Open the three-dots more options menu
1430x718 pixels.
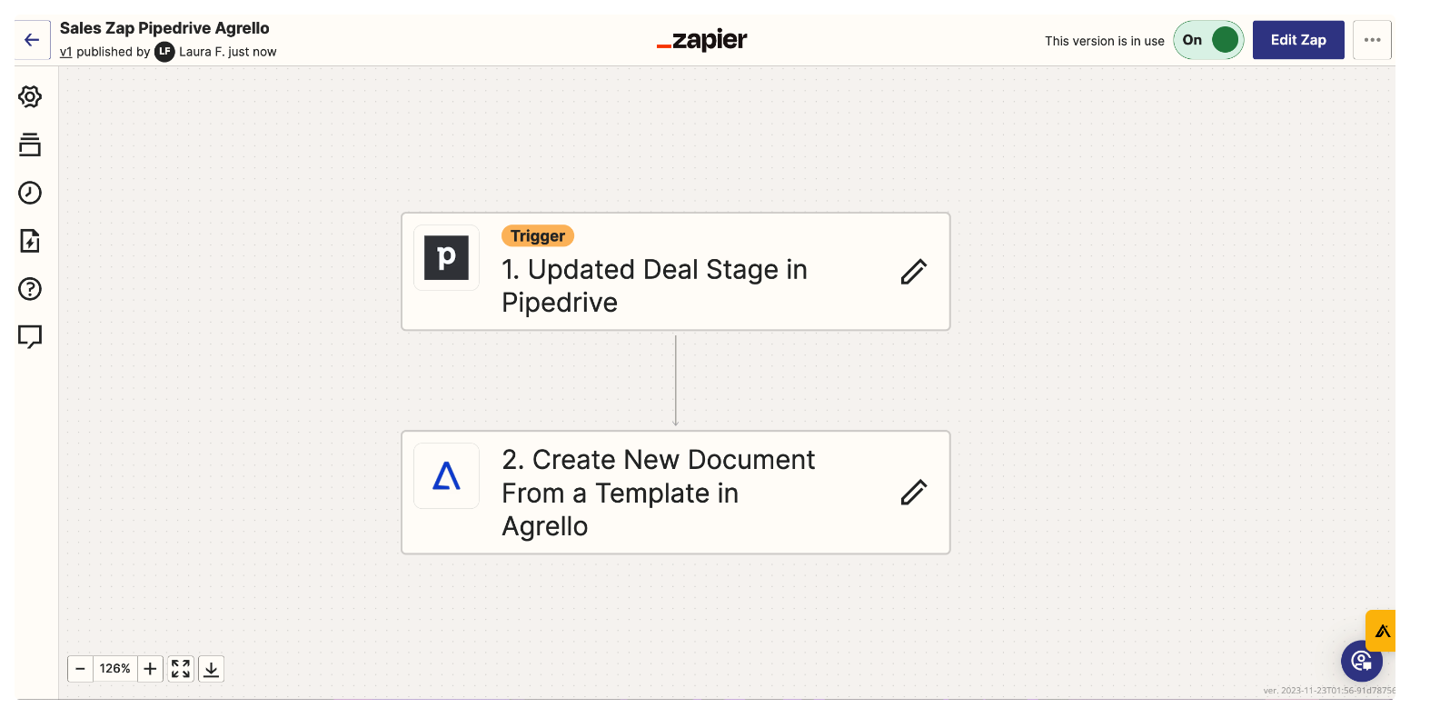[1372, 40]
